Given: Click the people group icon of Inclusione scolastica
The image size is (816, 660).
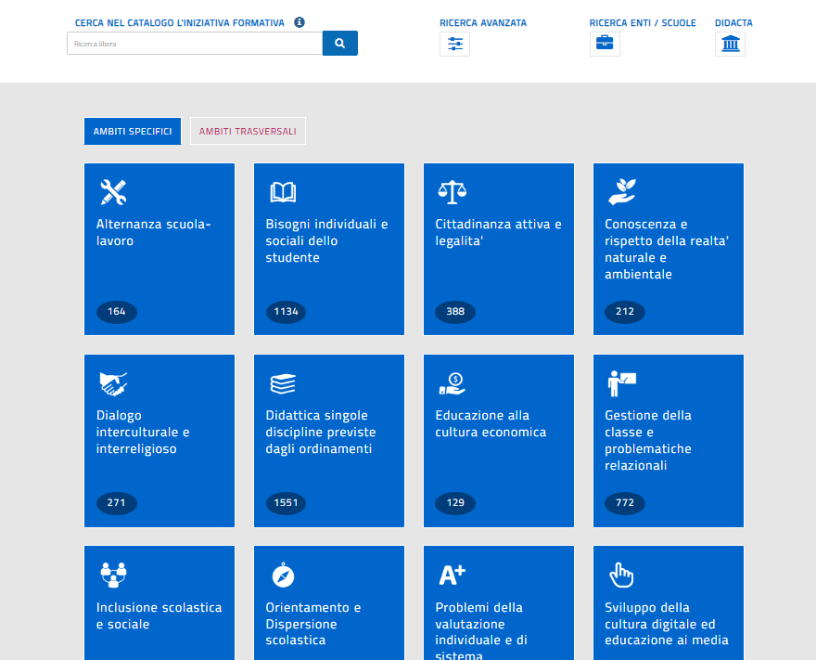Looking at the screenshot, I should [x=113, y=576].
